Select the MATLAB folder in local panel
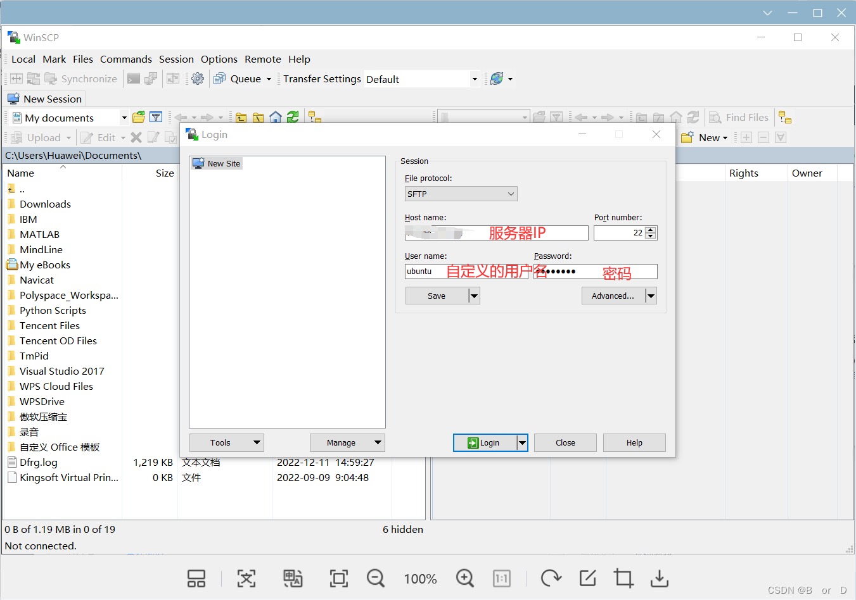The width and height of the screenshot is (856, 600). (x=39, y=234)
